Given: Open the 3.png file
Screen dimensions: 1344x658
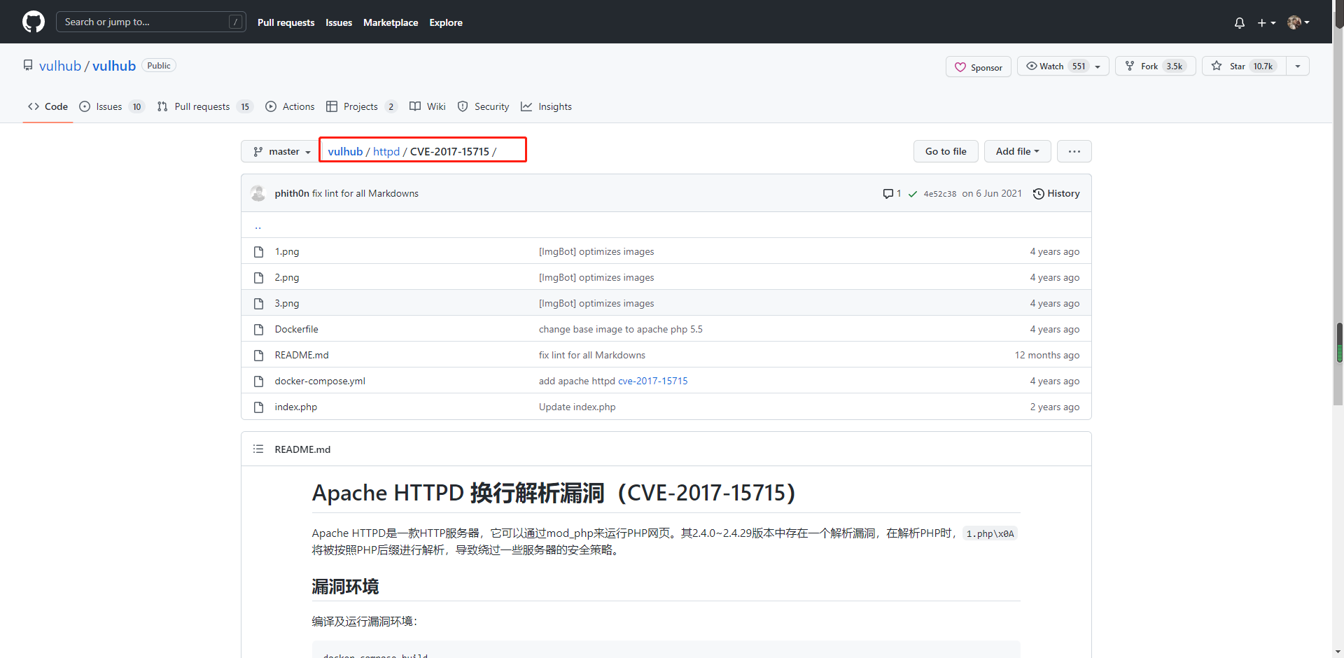Looking at the screenshot, I should click(x=287, y=303).
